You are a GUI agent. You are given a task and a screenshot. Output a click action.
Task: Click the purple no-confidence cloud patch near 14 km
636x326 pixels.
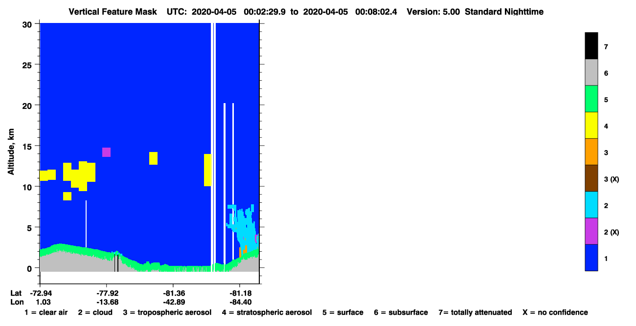(x=106, y=152)
